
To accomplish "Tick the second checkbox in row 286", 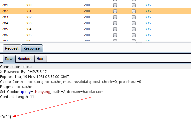I will coord(134,35).
